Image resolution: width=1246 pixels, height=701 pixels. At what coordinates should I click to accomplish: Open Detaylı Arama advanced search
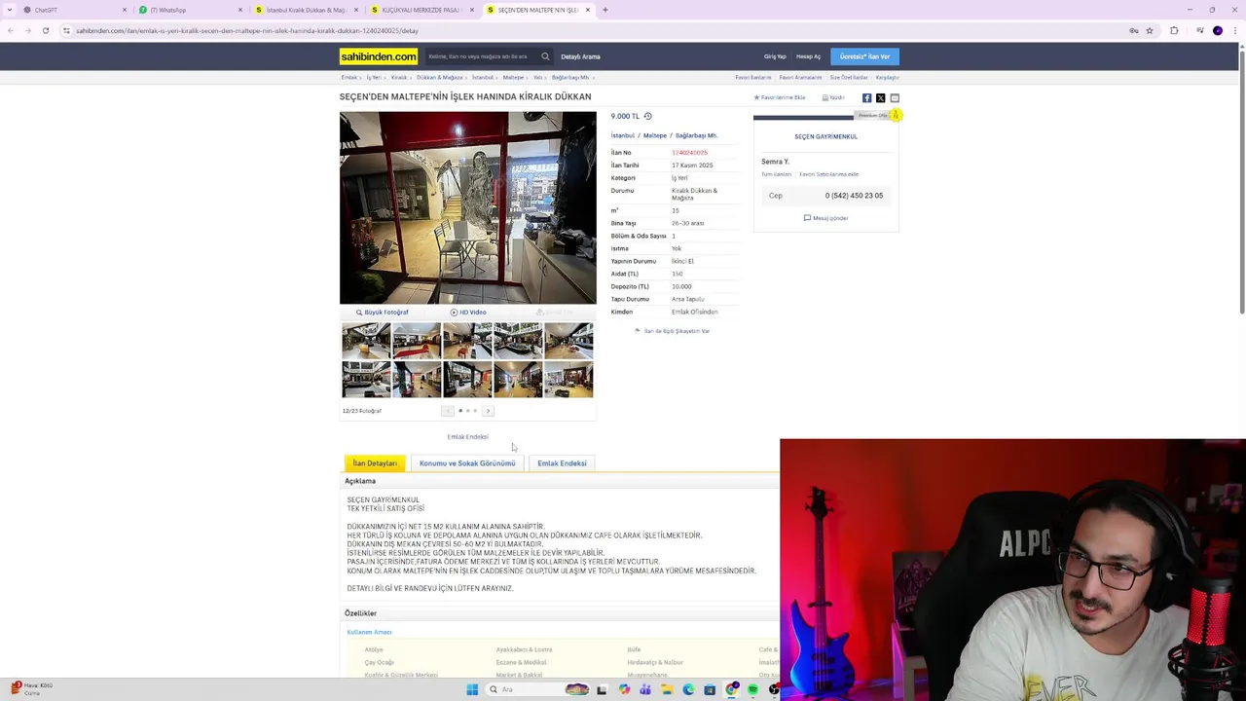click(580, 56)
